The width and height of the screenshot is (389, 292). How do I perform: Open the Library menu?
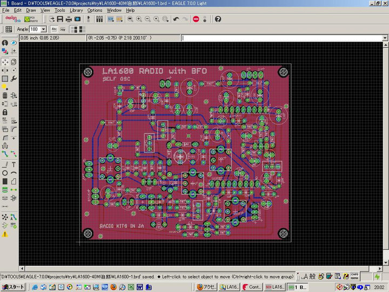pos(76,10)
